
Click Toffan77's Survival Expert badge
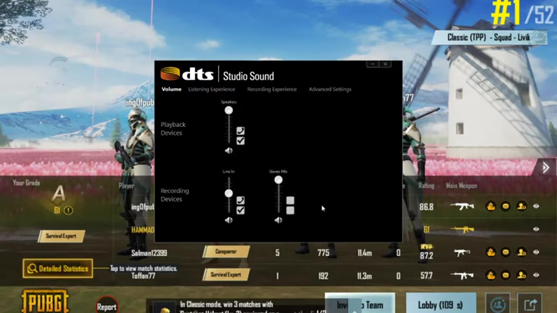click(226, 275)
